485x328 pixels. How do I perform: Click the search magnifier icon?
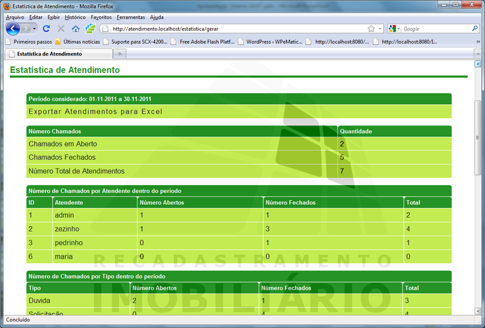(475, 28)
